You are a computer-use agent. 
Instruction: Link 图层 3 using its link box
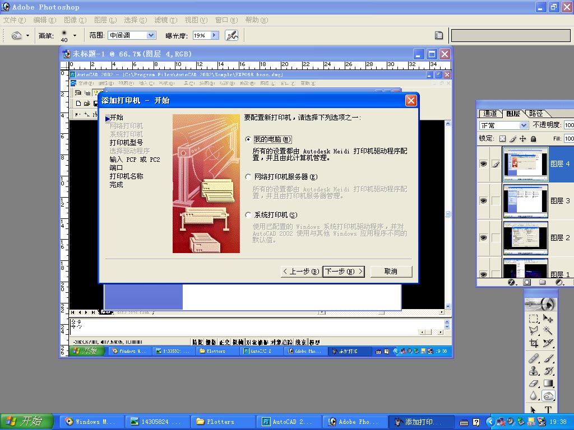496,201
